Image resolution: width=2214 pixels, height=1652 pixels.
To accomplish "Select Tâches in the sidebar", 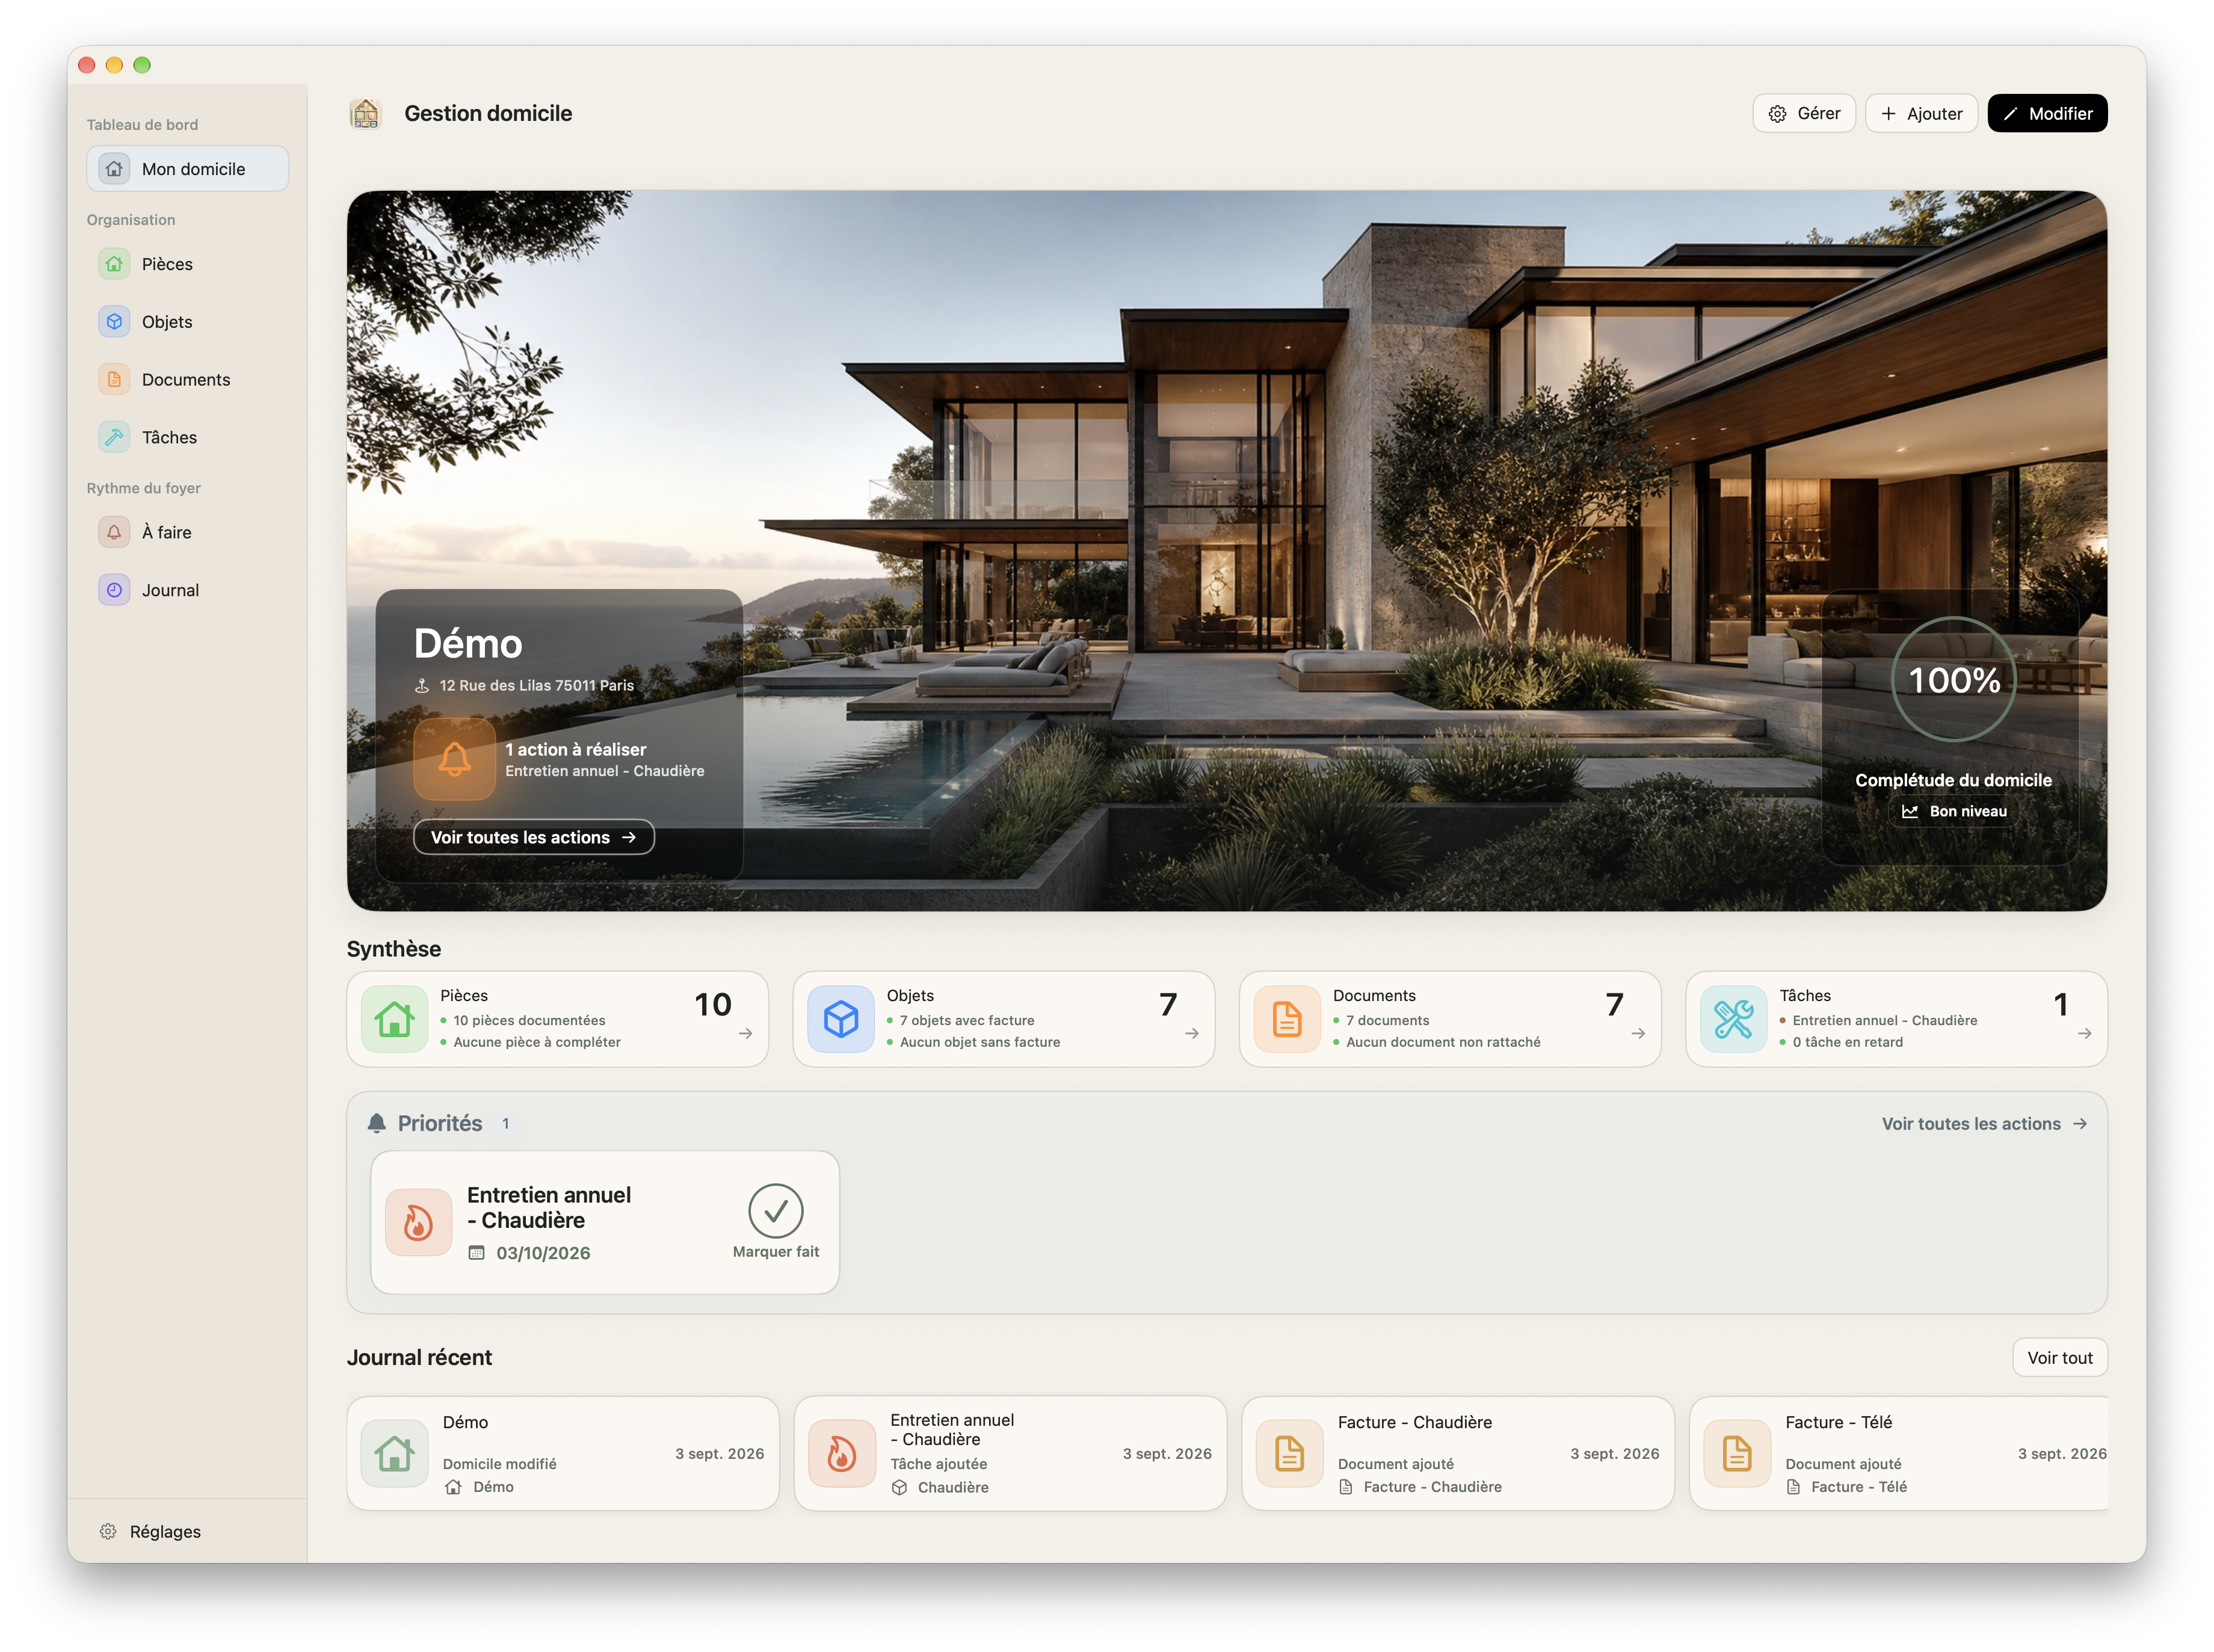I will [x=187, y=437].
